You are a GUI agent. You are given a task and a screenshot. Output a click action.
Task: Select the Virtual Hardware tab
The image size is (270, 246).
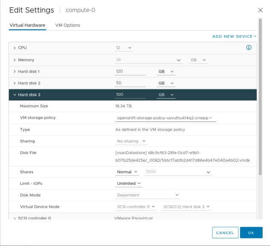[27, 25]
